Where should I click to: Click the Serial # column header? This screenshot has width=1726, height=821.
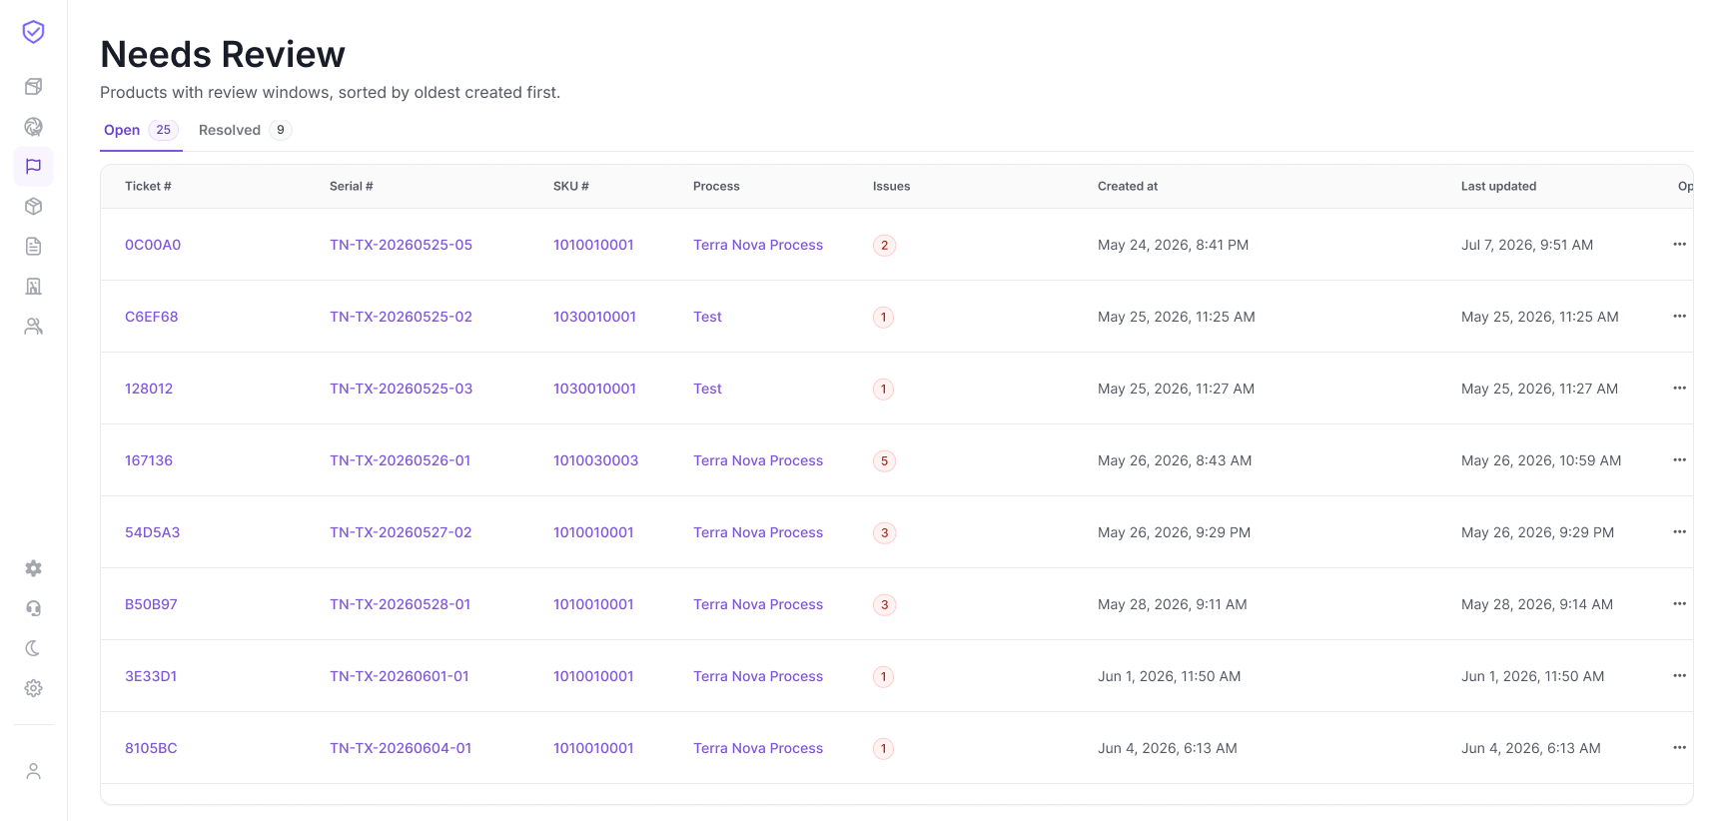(352, 187)
